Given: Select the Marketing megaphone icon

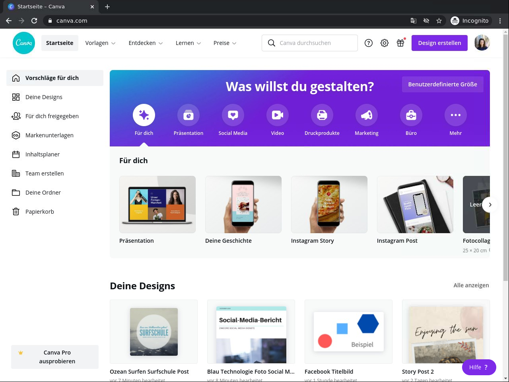Looking at the screenshot, I should pyautogui.click(x=367, y=115).
